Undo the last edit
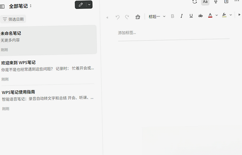Viewport: 242px width, 155px height. 118,17
